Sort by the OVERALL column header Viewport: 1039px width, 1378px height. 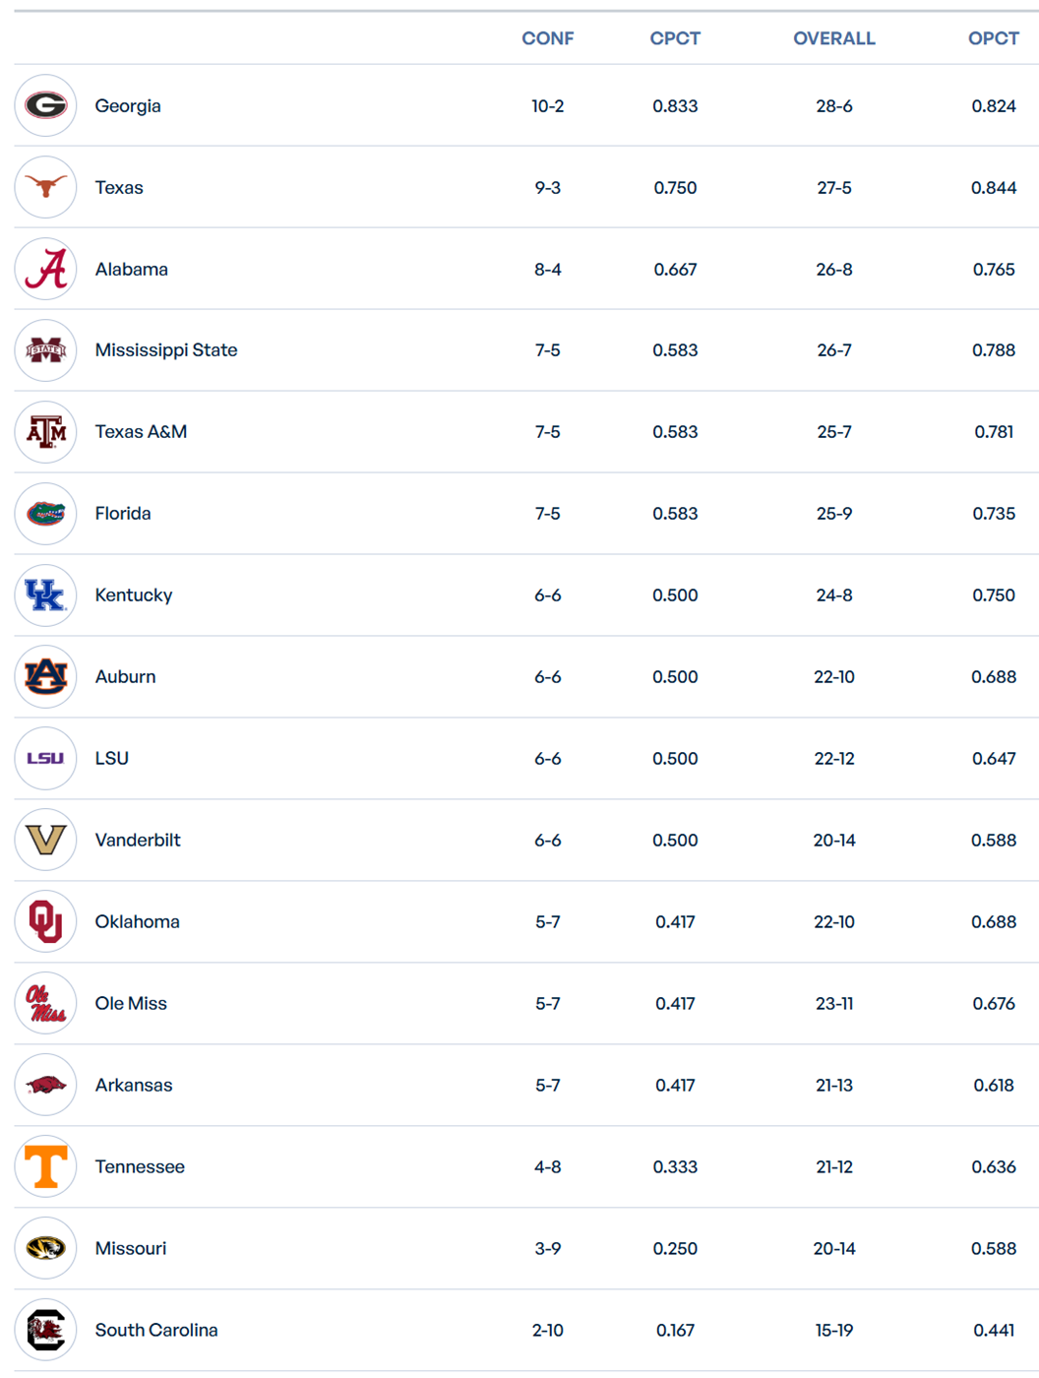tap(833, 38)
